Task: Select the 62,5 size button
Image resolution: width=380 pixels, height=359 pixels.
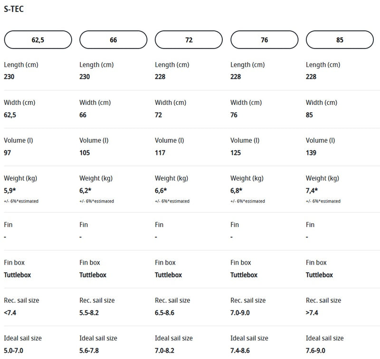Action: coord(38,40)
